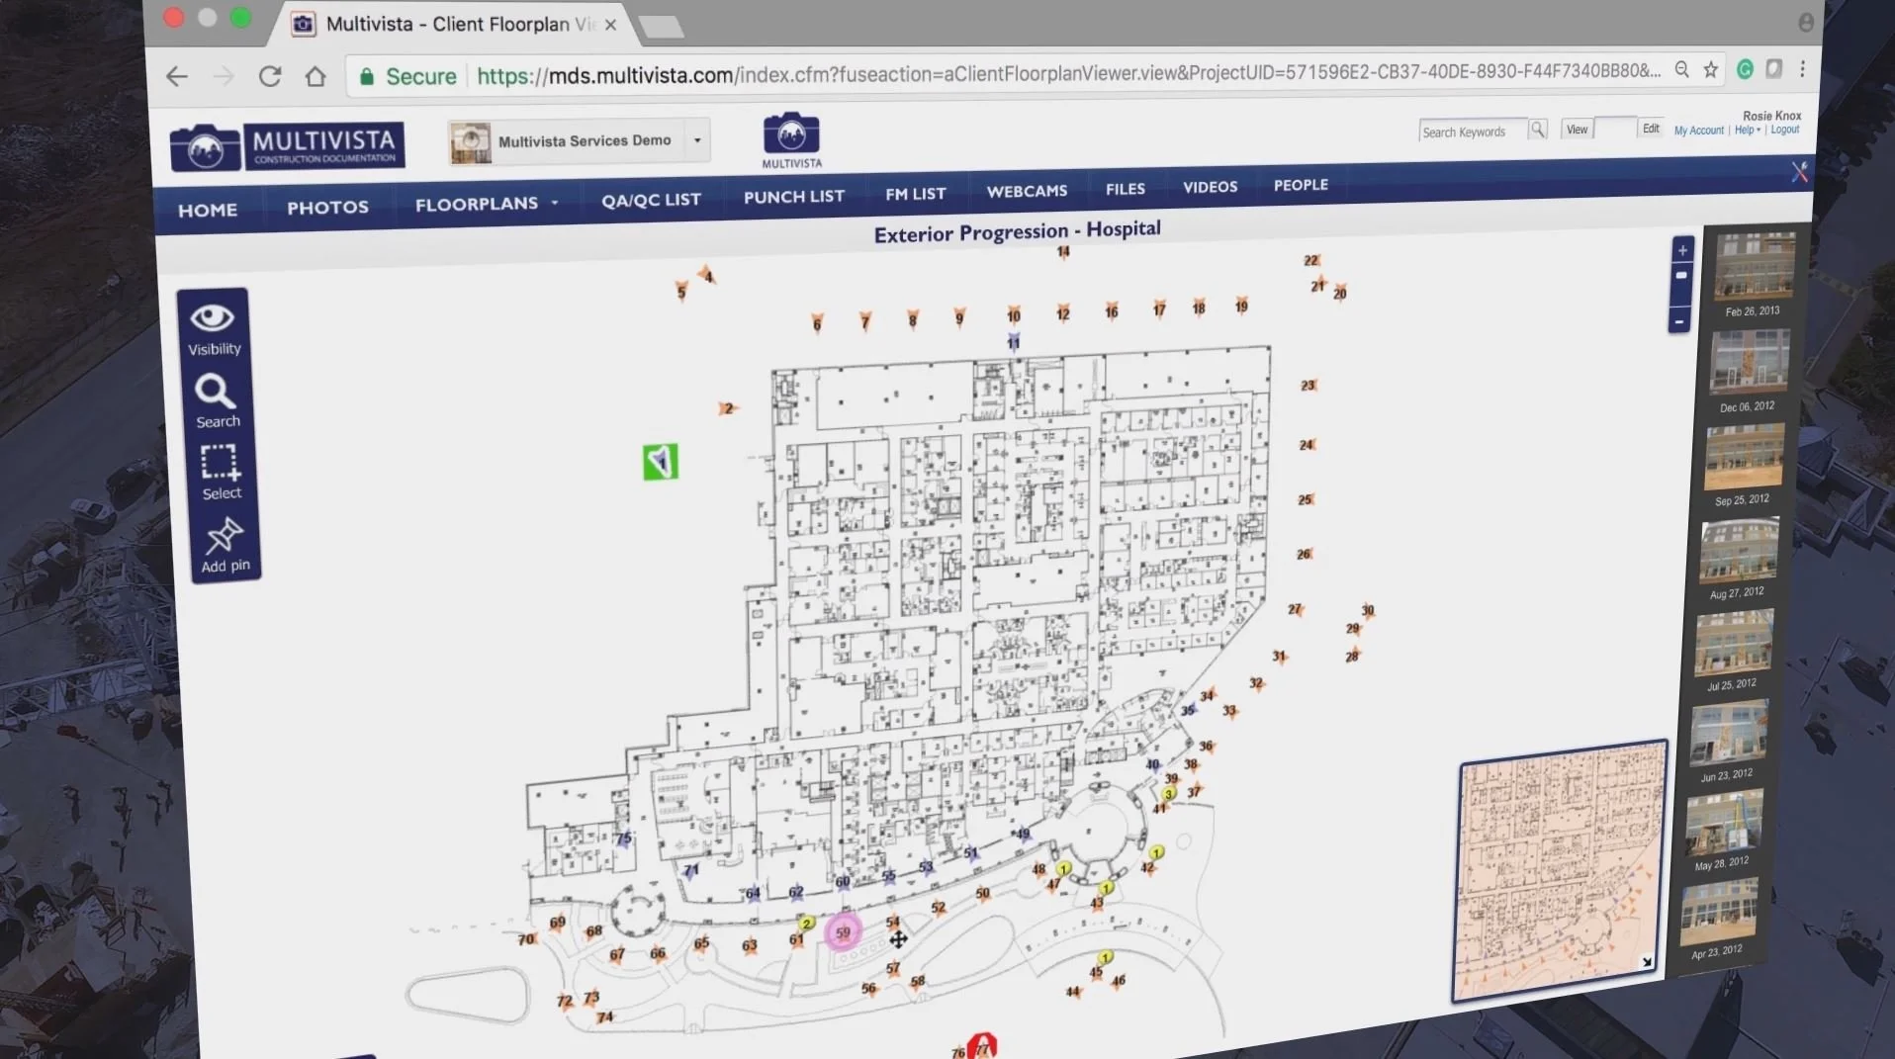Click the green Grammarly extension icon
This screenshot has width=1895, height=1059.
pos(1745,69)
